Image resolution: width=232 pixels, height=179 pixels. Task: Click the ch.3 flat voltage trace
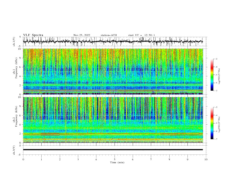point(113,150)
